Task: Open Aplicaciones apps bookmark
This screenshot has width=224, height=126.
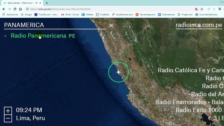Action: click(10, 15)
